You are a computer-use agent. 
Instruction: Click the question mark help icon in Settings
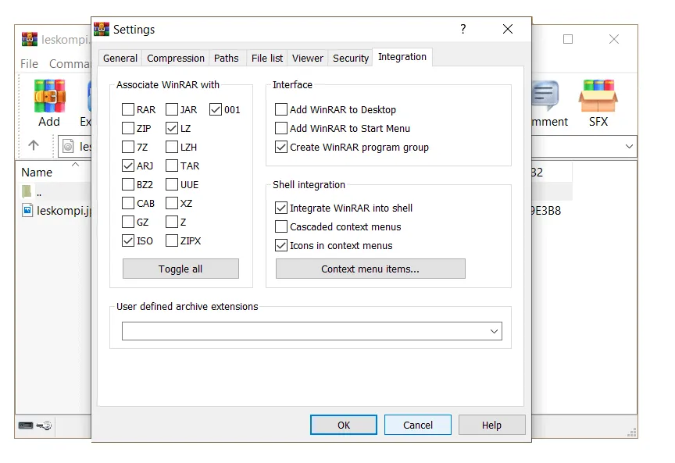click(462, 29)
